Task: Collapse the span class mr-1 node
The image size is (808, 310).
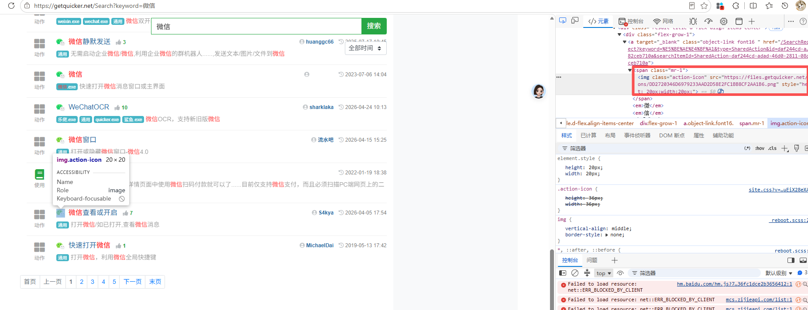Action: (630, 70)
